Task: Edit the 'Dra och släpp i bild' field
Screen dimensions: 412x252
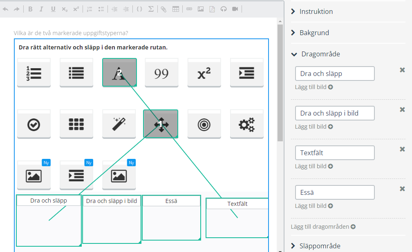Action: pyautogui.click(x=335, y=113)
